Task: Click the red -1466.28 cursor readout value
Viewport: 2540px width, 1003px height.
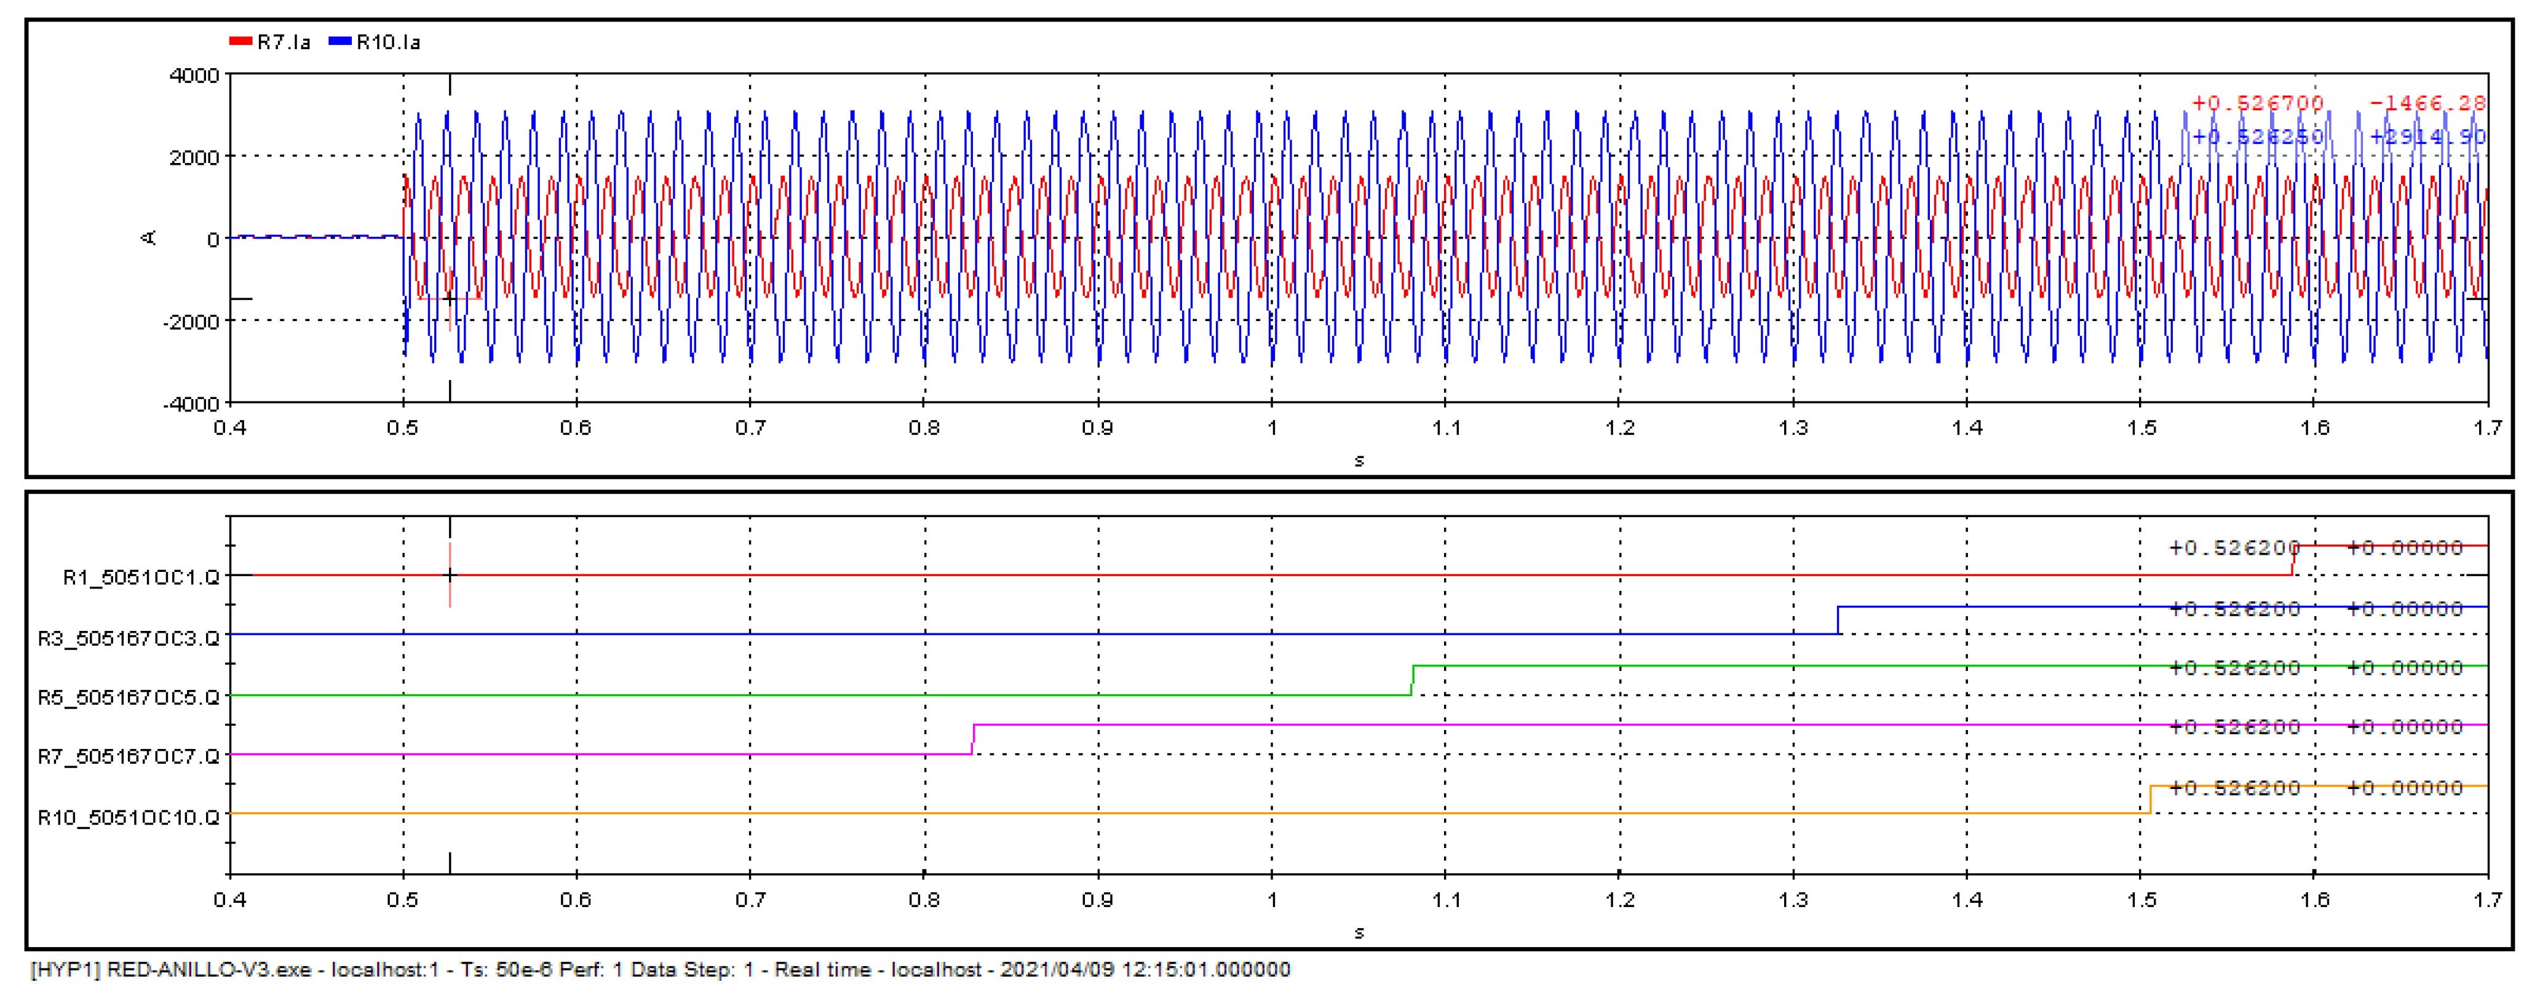Action: pos(2427,103)
